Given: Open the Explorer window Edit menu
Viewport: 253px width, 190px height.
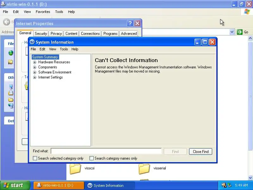Looking at the screenshot, I should (16, 12).
